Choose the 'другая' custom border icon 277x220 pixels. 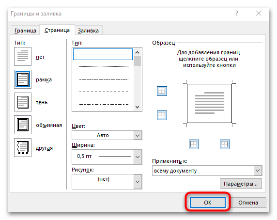coord(23,147)
